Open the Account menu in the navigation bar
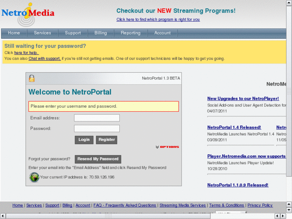 (162, 33)
